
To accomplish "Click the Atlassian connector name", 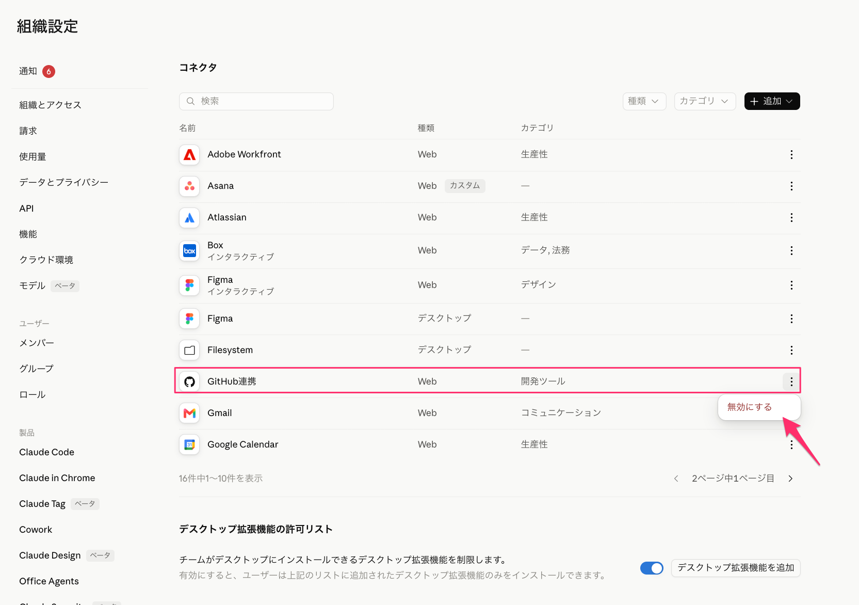I will coord(227,218).
